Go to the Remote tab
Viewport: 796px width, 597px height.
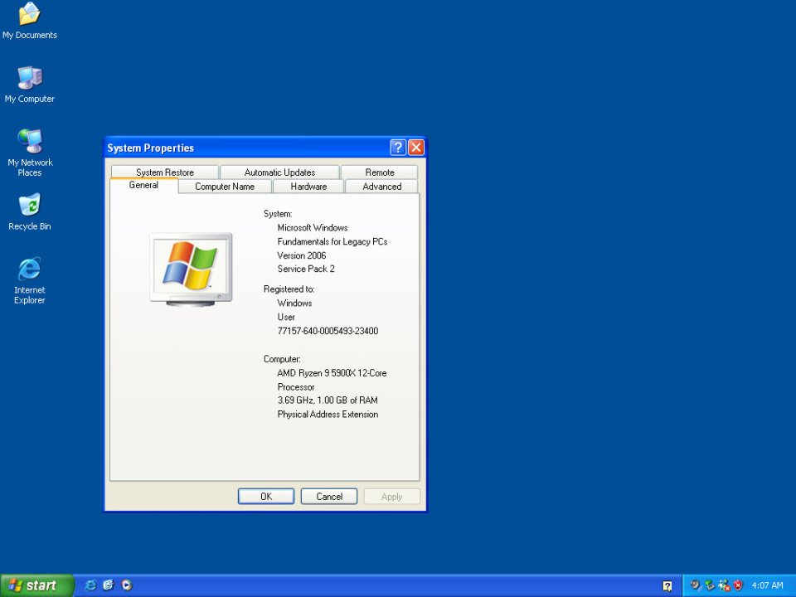tap(380, 172)
